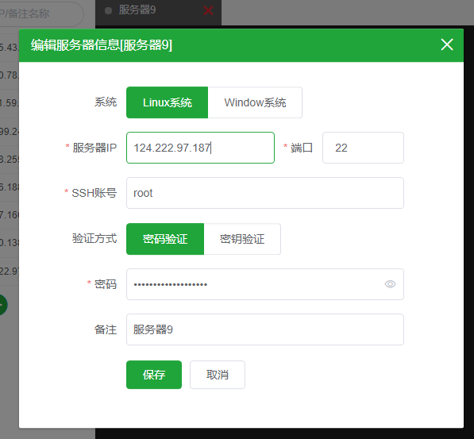474x439 pixels.
Task: Click the SSH账号 field containing root
Action: [x=265, y=193]
